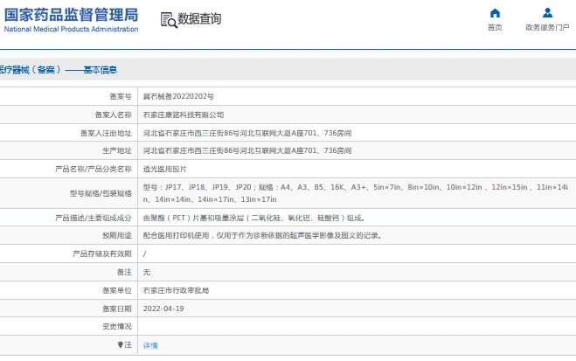Select the 备注 label cell
Image resolution: width=576 pixels, height=361 pixels.
[124, 272]
